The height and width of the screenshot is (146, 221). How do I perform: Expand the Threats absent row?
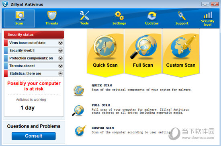pos(60,66)
